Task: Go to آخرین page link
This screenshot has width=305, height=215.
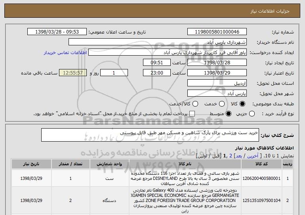Action: click(x=253, y=156)
